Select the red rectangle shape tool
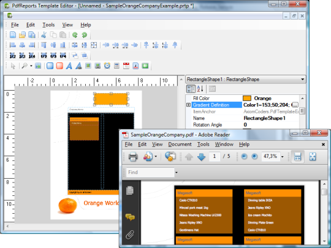The width and height of the screenshot is (331, 248). [59, 66]
